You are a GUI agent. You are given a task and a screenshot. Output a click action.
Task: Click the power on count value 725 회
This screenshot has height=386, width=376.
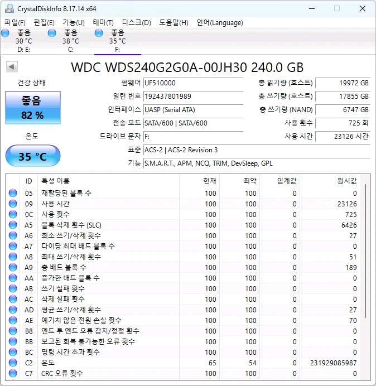pos(343,123)
